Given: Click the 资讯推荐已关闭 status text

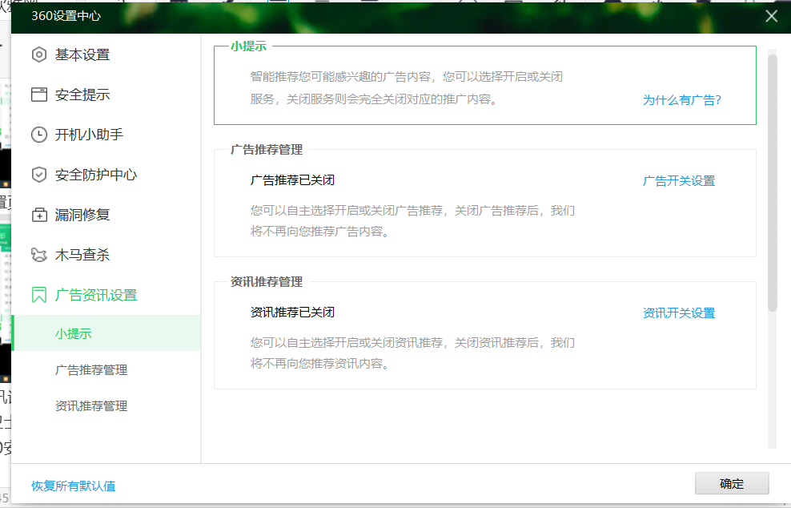Looking at the screenshot, I should [292, 312].
